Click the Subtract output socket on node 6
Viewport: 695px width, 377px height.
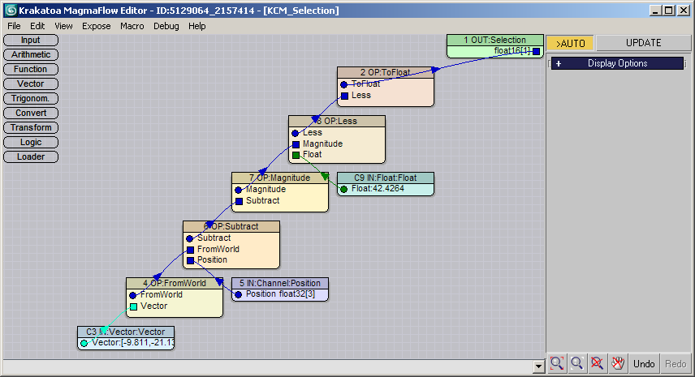pos(190,238)
